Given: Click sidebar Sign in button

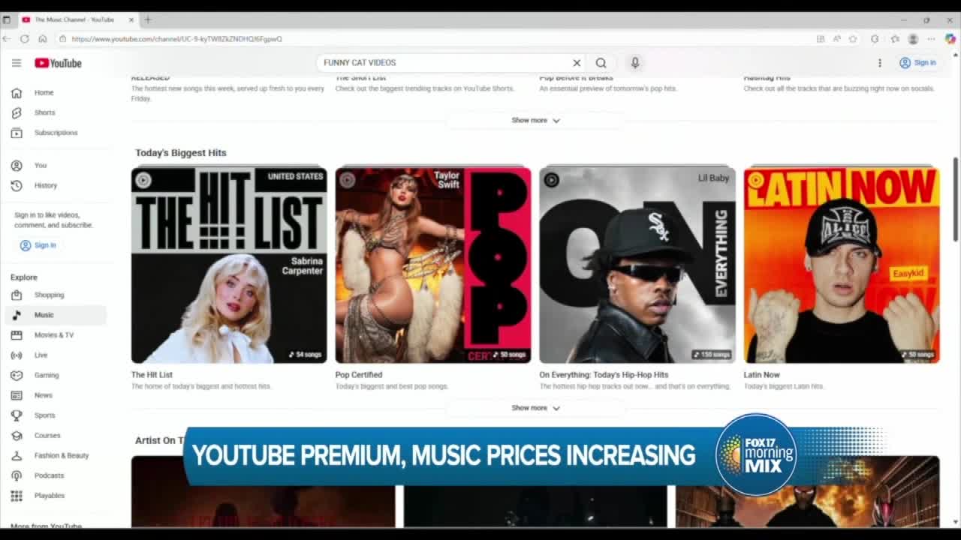Looking at the screenshot, I should [38, 245].
